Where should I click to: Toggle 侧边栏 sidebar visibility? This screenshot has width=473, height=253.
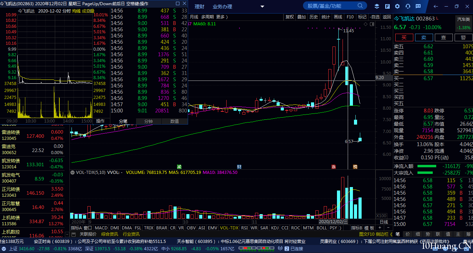[x=382, y=234]
